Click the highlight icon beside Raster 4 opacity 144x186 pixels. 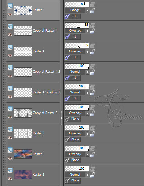(93, 46)
